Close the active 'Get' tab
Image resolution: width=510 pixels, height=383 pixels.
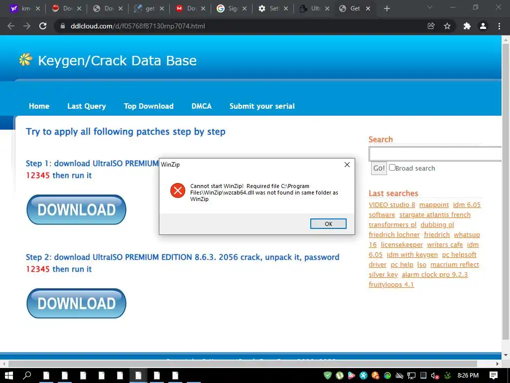click(x=368, y=9)
